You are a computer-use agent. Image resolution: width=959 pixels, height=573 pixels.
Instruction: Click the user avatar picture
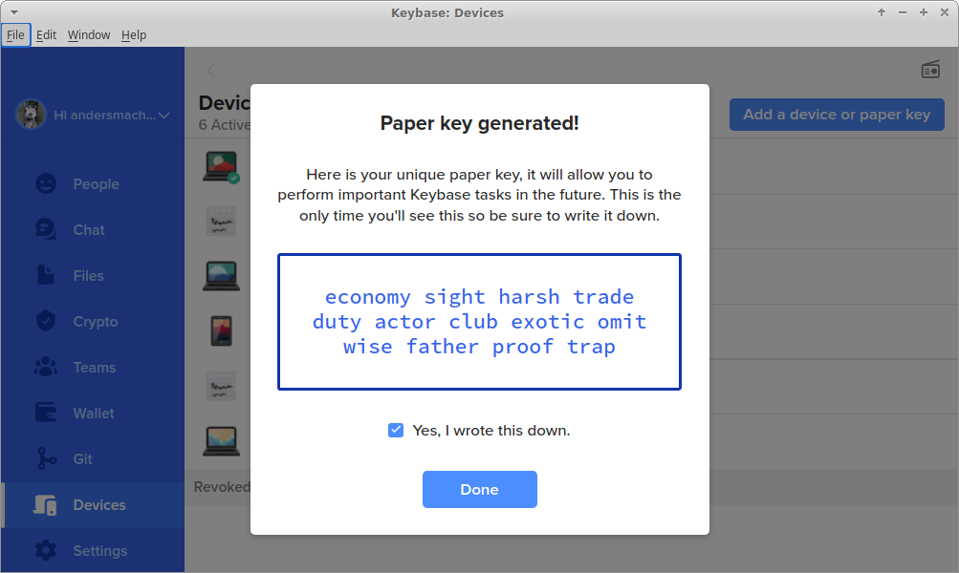pos(31,114)
